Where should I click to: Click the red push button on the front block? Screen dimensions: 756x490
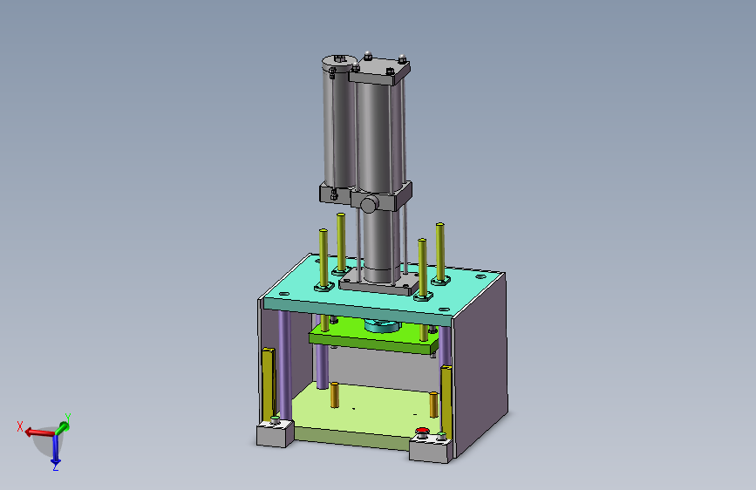[422, 430]
